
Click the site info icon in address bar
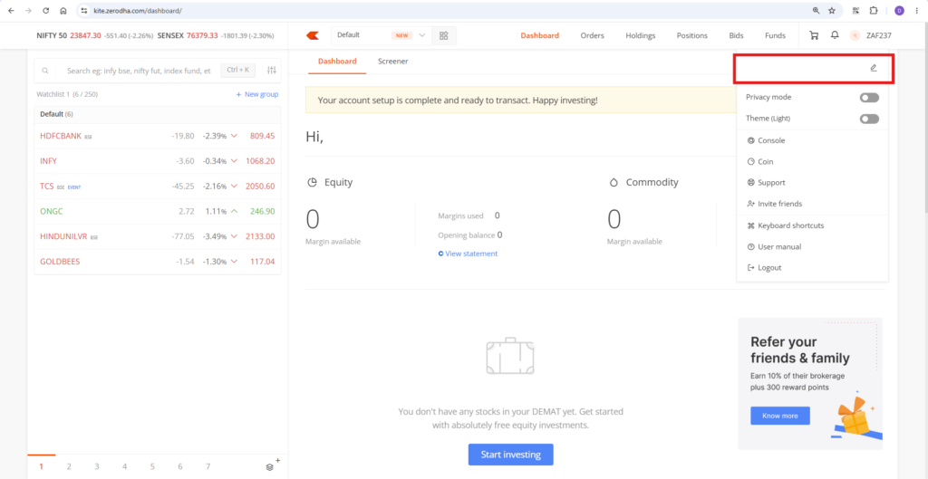click(x=84, y=11)
